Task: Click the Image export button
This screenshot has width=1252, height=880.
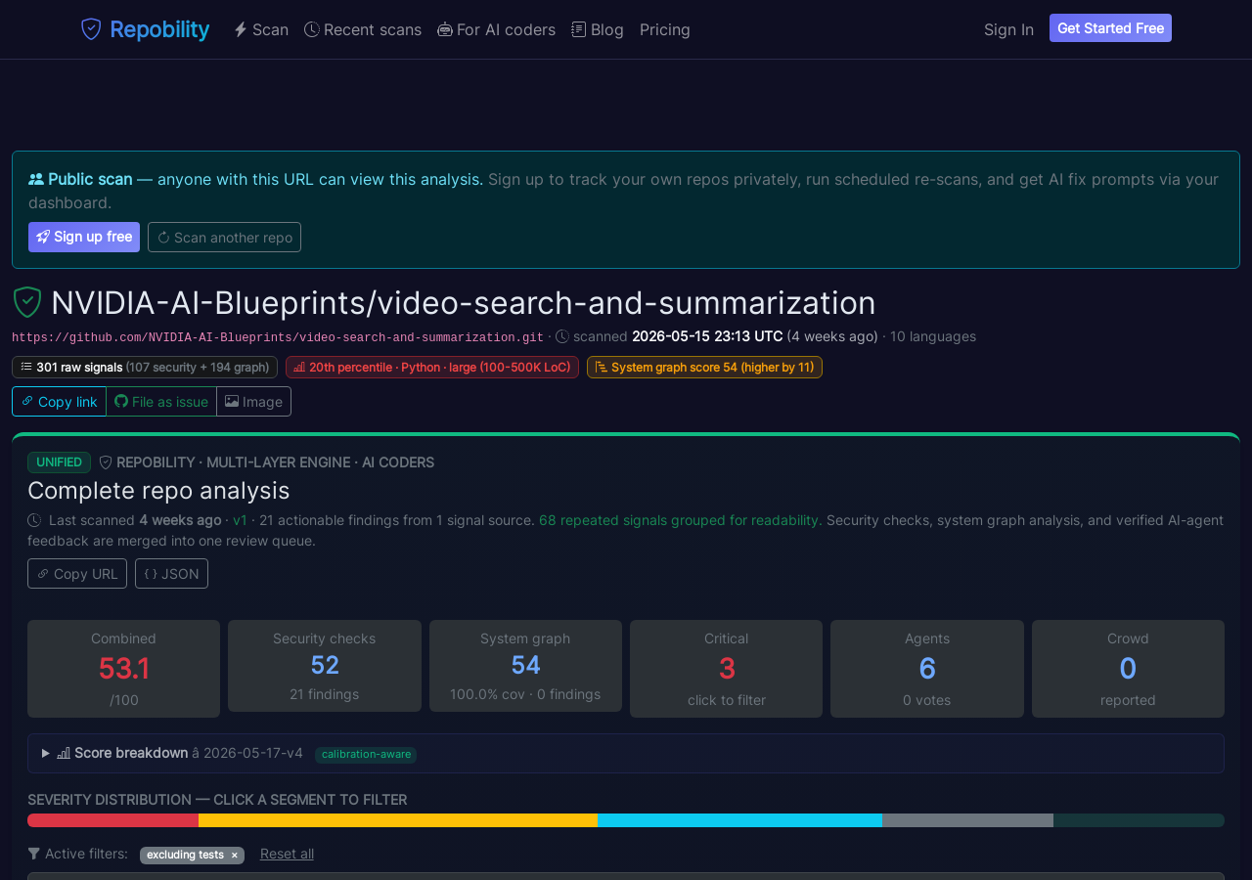Action: (254, 402)
